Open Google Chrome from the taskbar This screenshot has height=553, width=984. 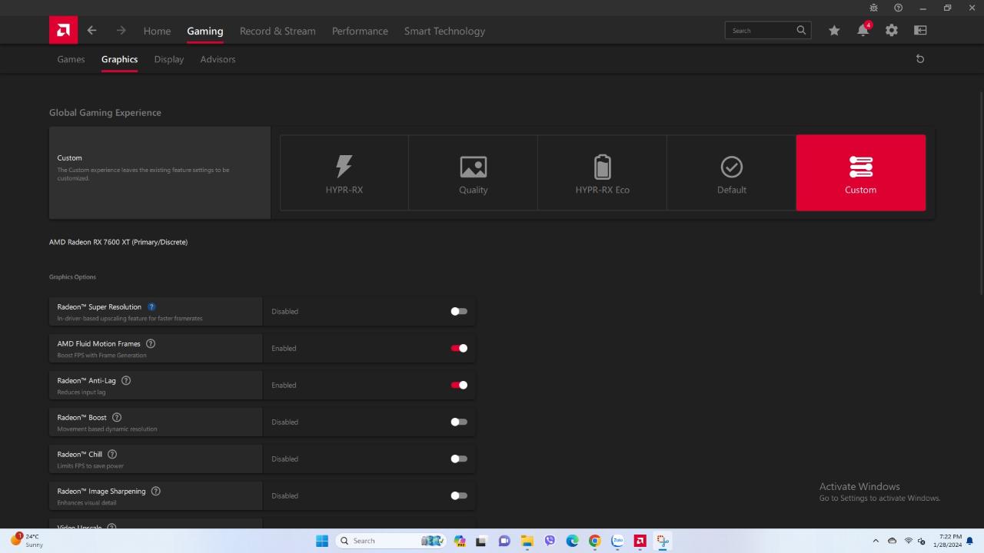point(595,541)
